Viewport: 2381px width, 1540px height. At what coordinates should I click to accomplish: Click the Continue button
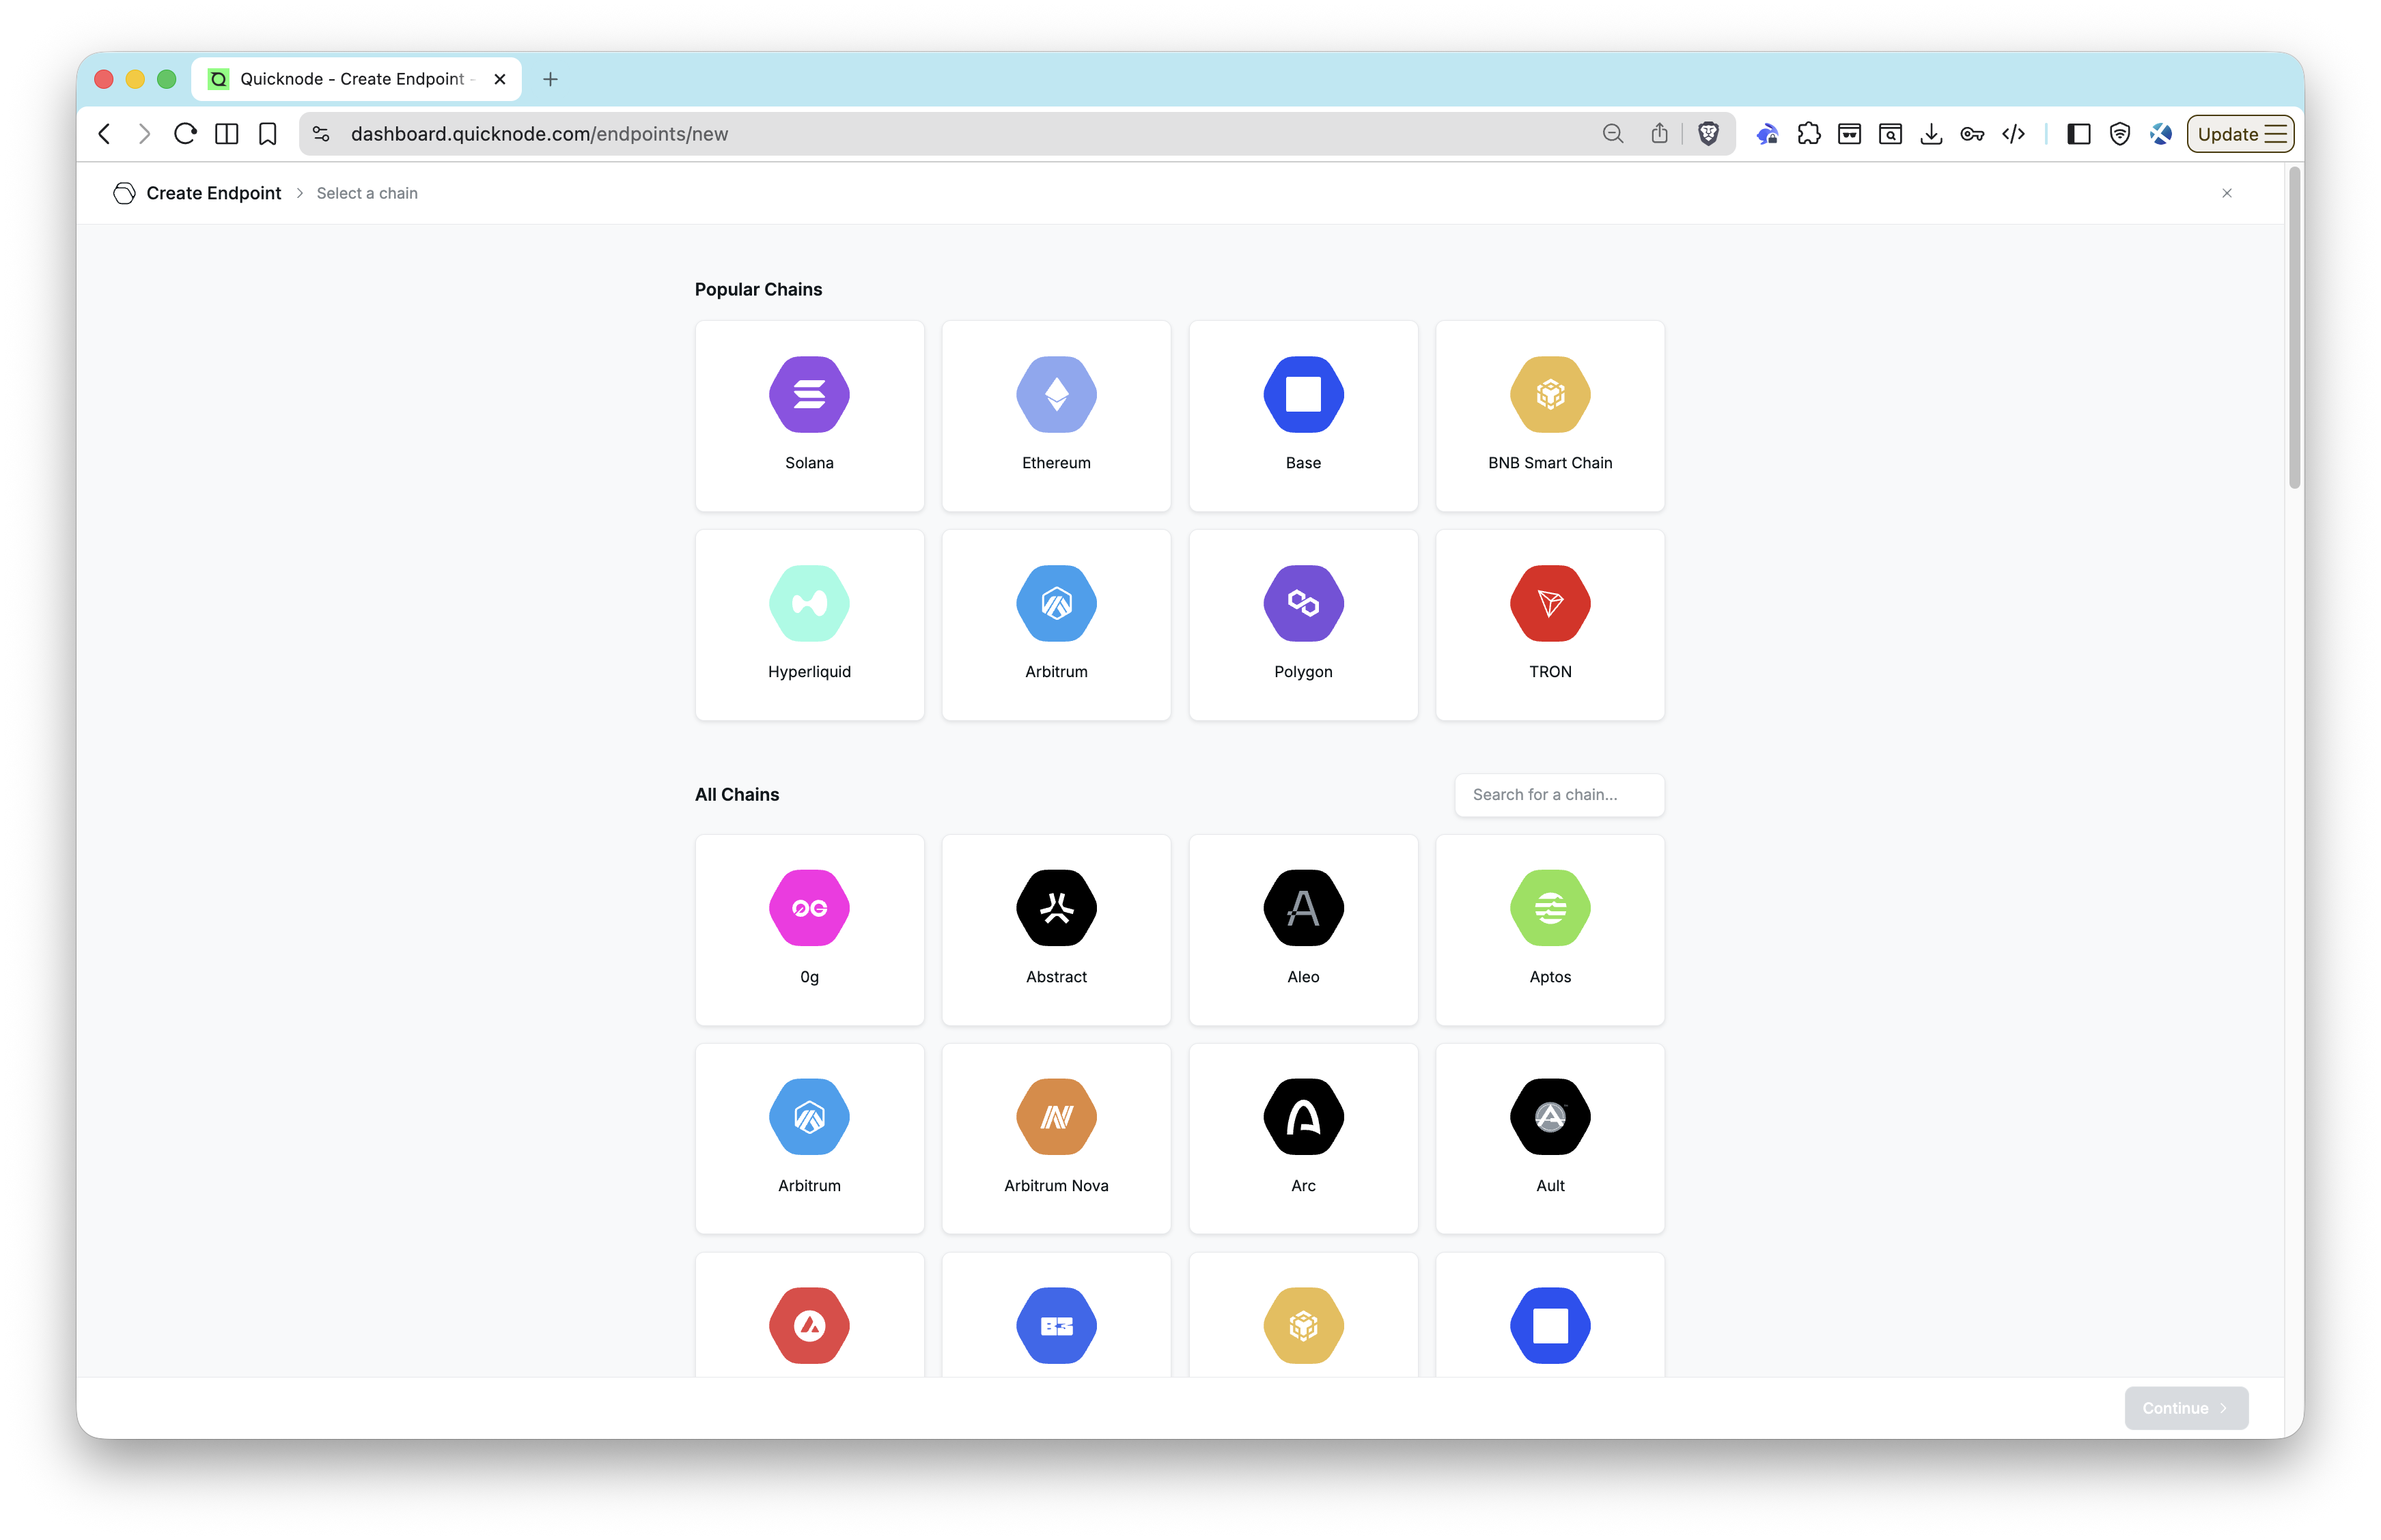pos(2186,1408)
